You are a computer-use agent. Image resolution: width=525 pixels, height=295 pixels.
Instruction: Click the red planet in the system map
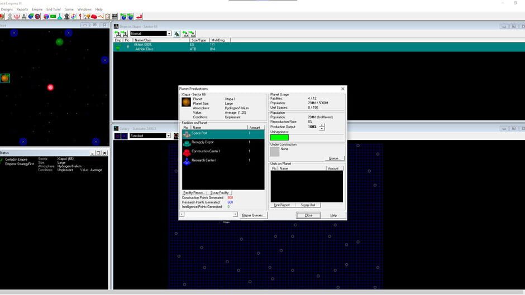50,88
